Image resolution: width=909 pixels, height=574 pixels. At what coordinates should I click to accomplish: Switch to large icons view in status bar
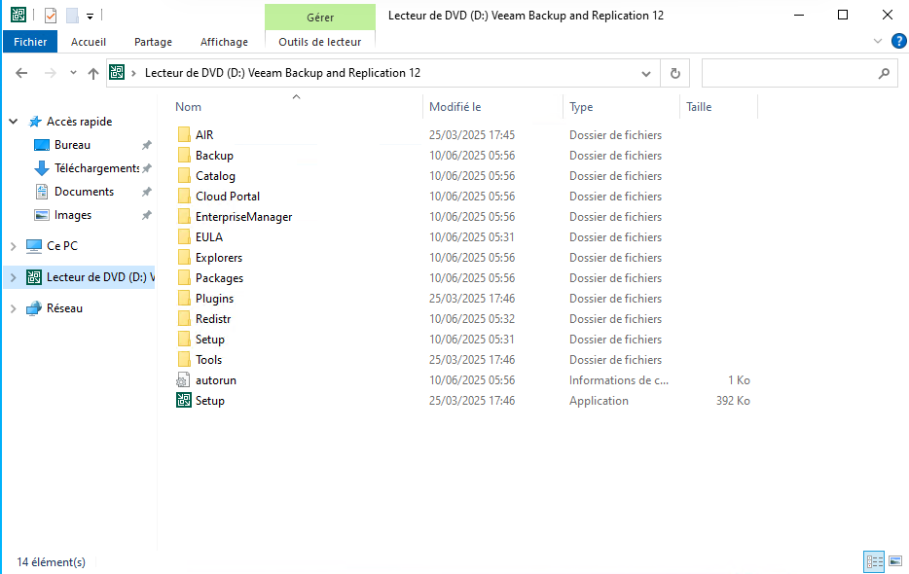coord(894,561)
